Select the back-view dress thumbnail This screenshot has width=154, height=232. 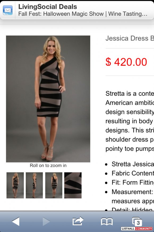click(54, 185)
